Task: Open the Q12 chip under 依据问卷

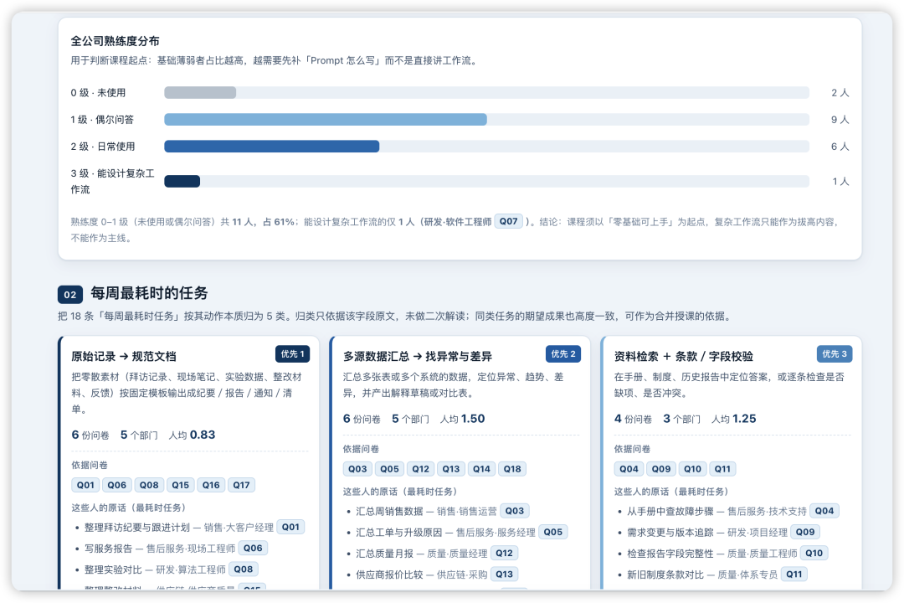Action: 420,468
